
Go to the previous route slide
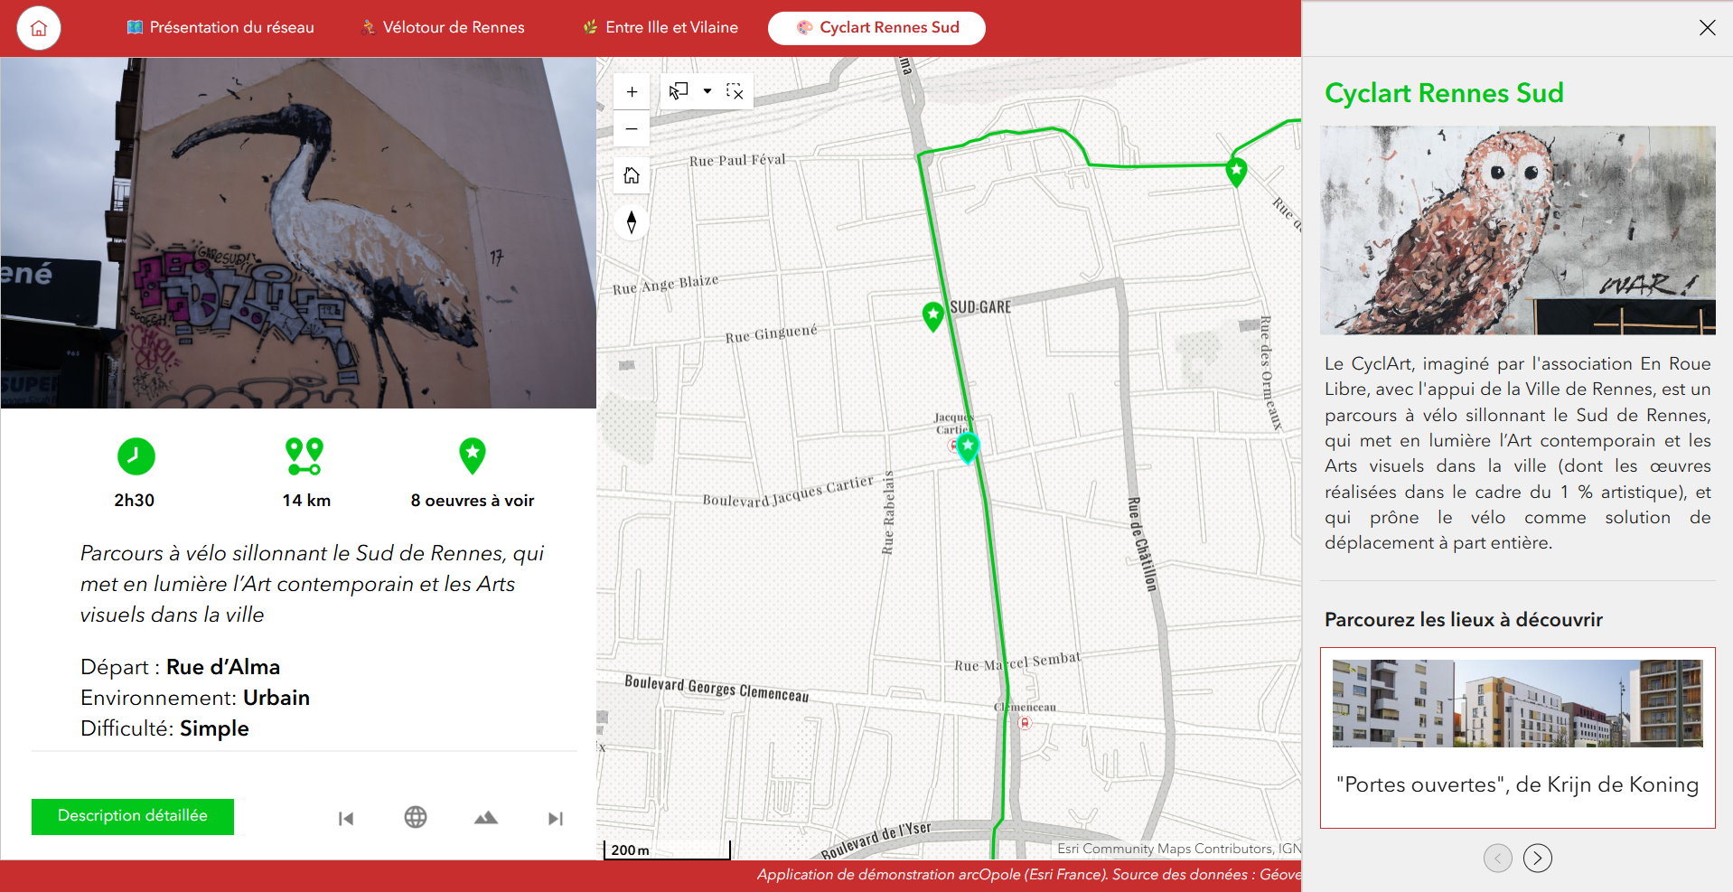click(x=346, y=819)
